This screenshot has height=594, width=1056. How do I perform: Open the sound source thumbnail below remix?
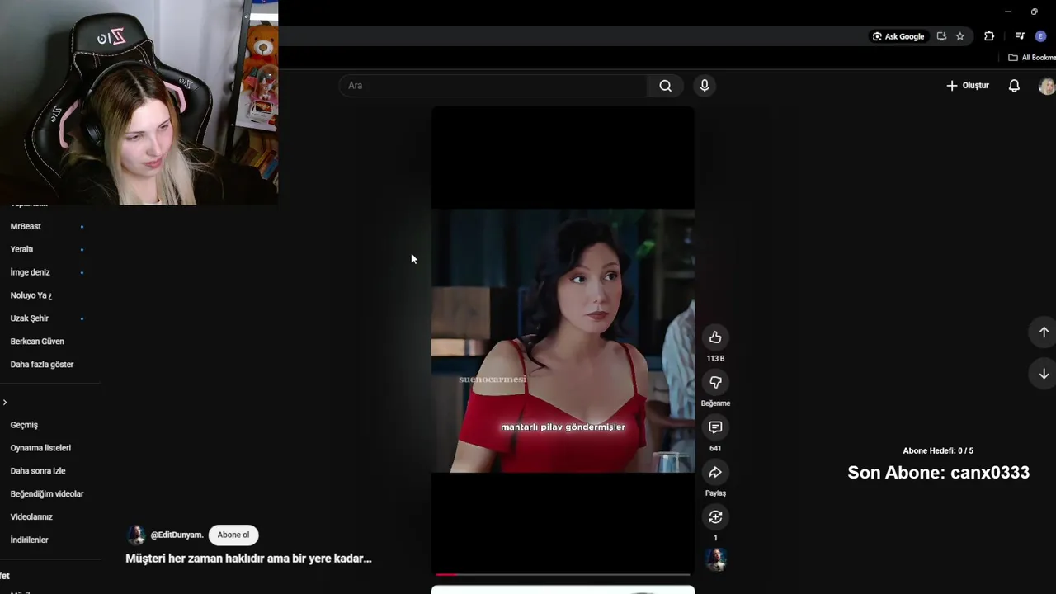(x=715, y=559)
